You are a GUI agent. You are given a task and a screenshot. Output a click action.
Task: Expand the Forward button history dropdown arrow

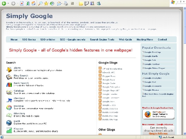pos(17,3)
